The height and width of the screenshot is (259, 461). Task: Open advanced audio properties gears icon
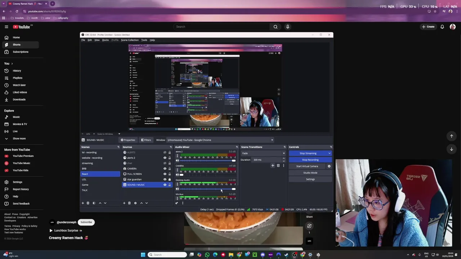(x=176, y=203)
